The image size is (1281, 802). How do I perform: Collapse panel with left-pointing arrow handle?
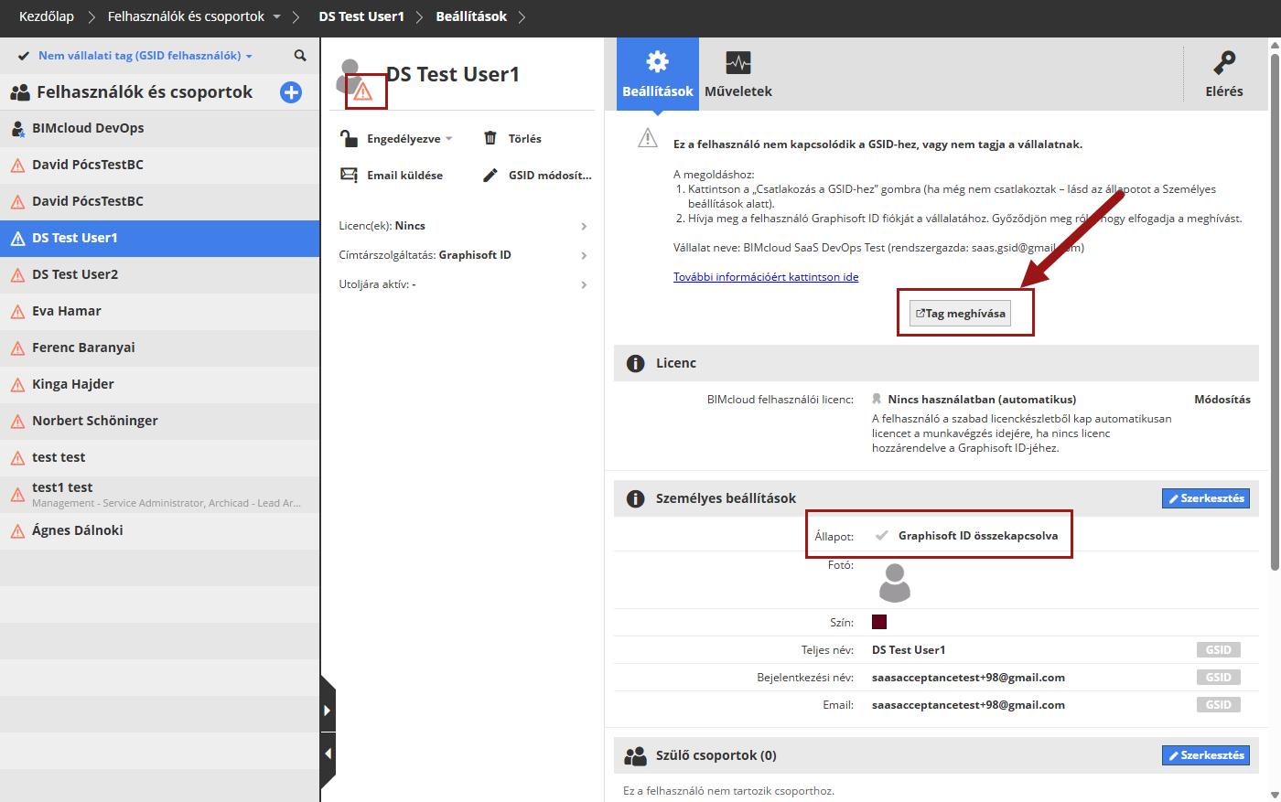[x=328, y=755]
